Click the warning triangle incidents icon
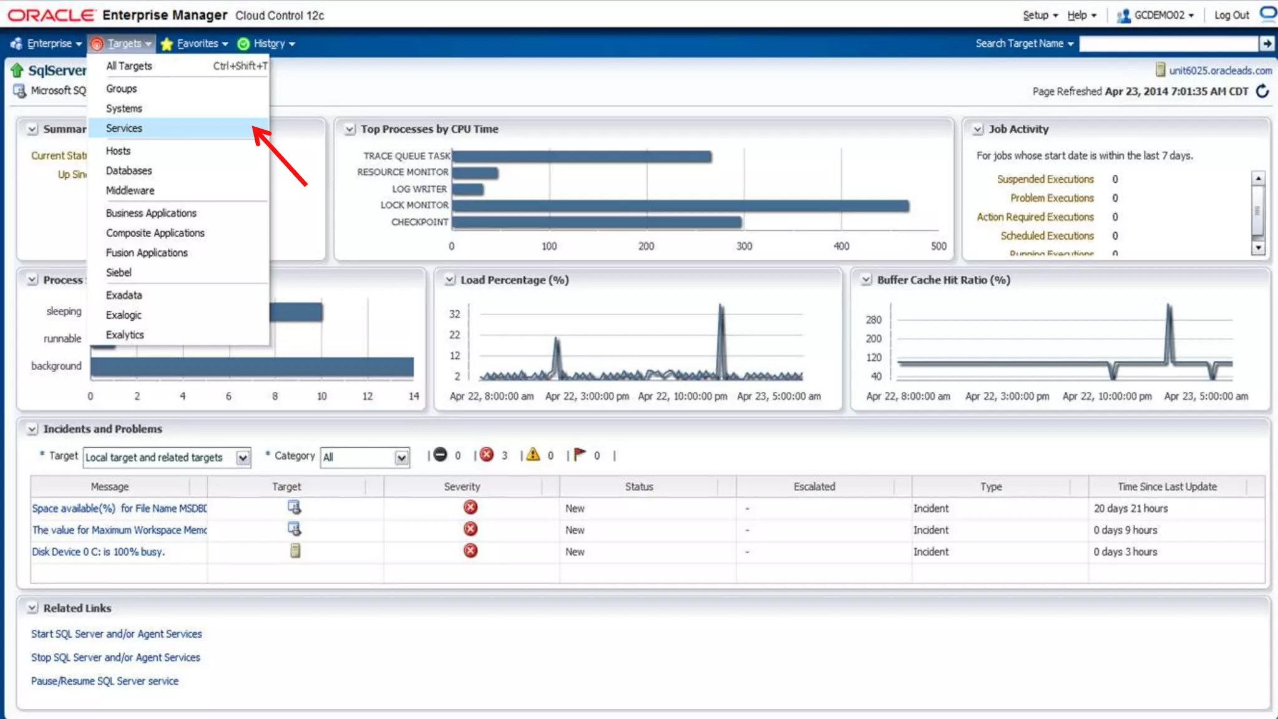Image resolution: width=1278 pixels, height=719 pixels. pyautogui.click(x=533, y=455)
